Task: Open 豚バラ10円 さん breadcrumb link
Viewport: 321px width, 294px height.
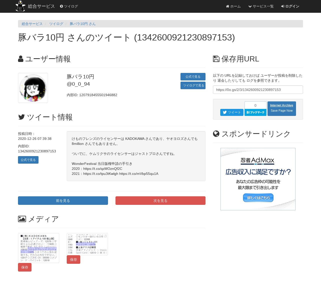Action: (83, 24)
